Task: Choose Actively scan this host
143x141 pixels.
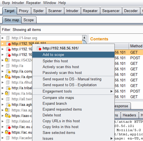Action: [73, 67]
